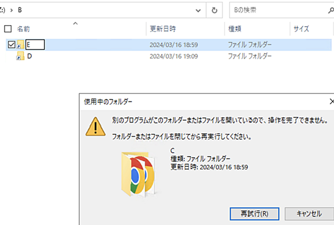Click the B segment in the address path
The width and height of the screenshot is (334, 225).
click(19, 10)
